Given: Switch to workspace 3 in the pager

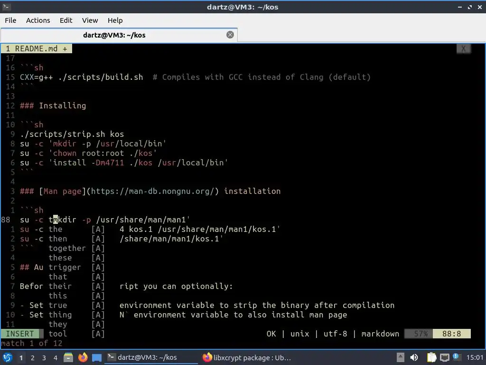Looking at the screenshot, I should coord(44,358).
